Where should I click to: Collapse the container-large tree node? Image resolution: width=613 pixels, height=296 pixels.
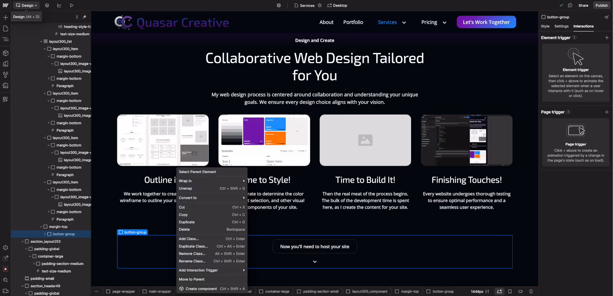(x=30, y=257)
